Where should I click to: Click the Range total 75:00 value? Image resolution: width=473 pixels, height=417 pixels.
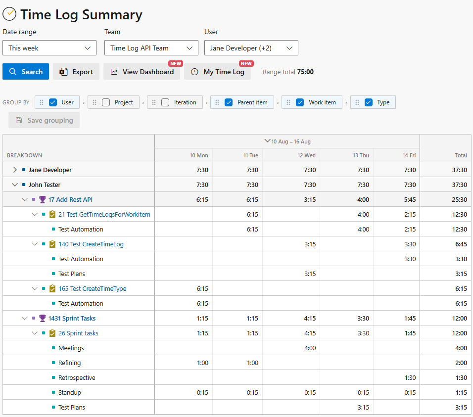305,72
